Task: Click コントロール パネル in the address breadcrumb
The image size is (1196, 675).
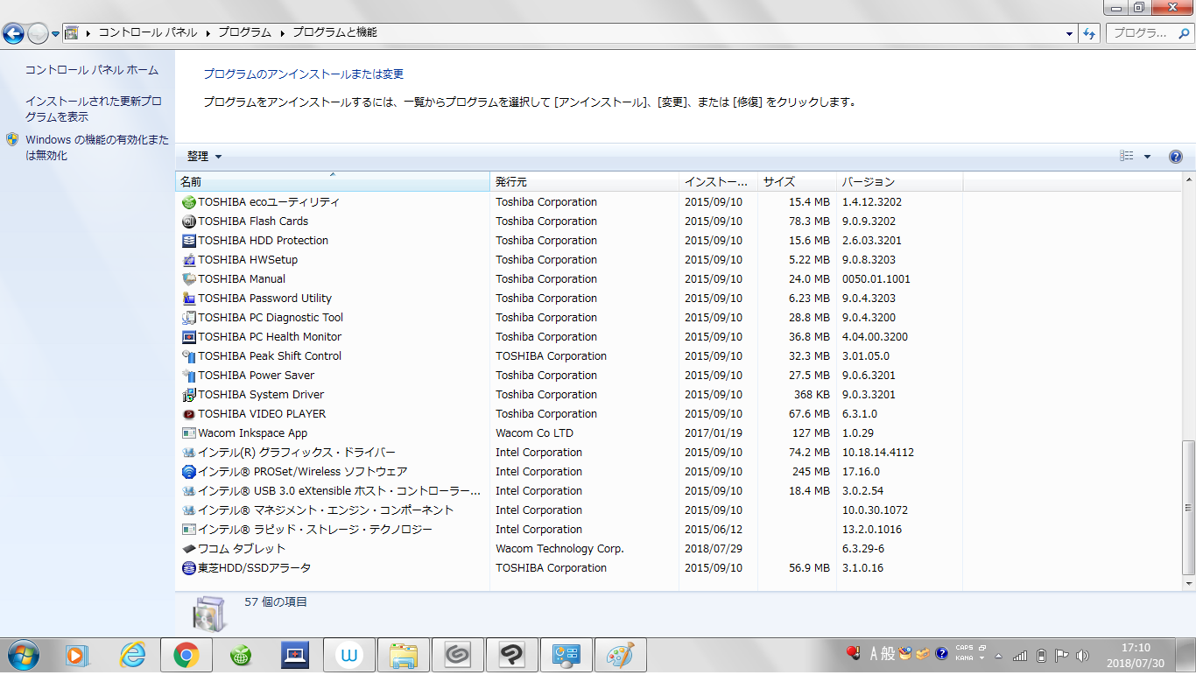Action: tap(148, 32)
